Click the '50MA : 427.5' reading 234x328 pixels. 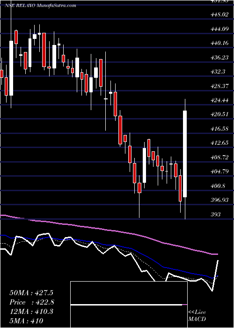(x=31, y=293)
